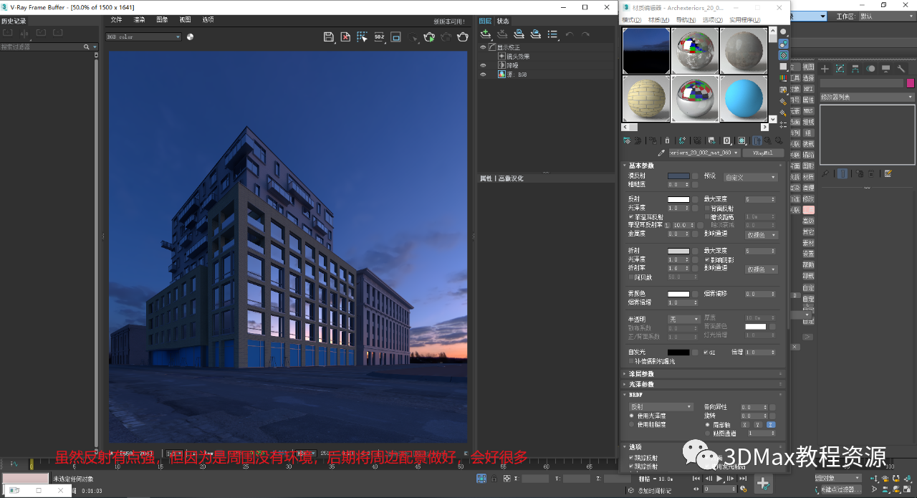Open the 渲染 menu in V-Ray Frame Buffer
Image resolution: width=917 pixels, height=498 pixels.
139,19
